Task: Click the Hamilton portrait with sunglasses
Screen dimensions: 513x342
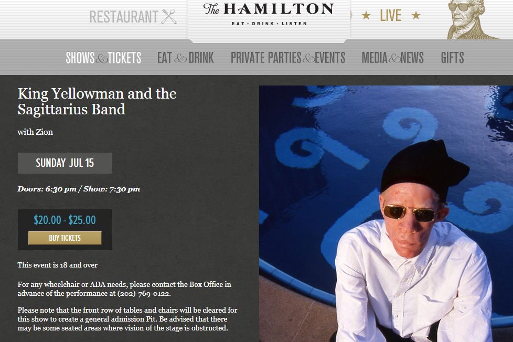Action: tap(473, 19)
